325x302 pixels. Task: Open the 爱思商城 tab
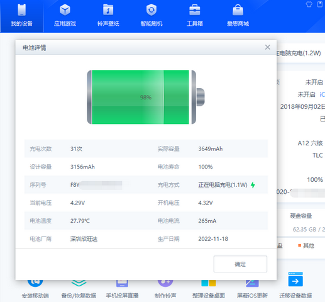click(238, 16)
